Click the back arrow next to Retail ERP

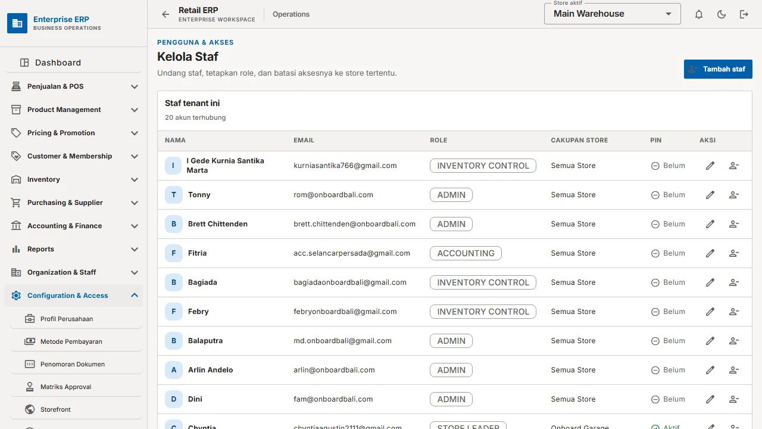(165, 14)
